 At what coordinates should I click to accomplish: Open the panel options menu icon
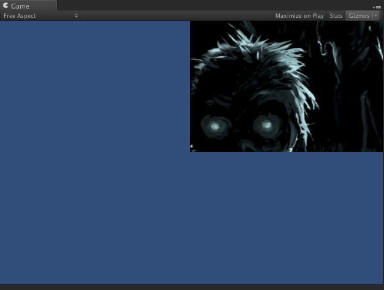pyautogui.click(x=377, y=7)
